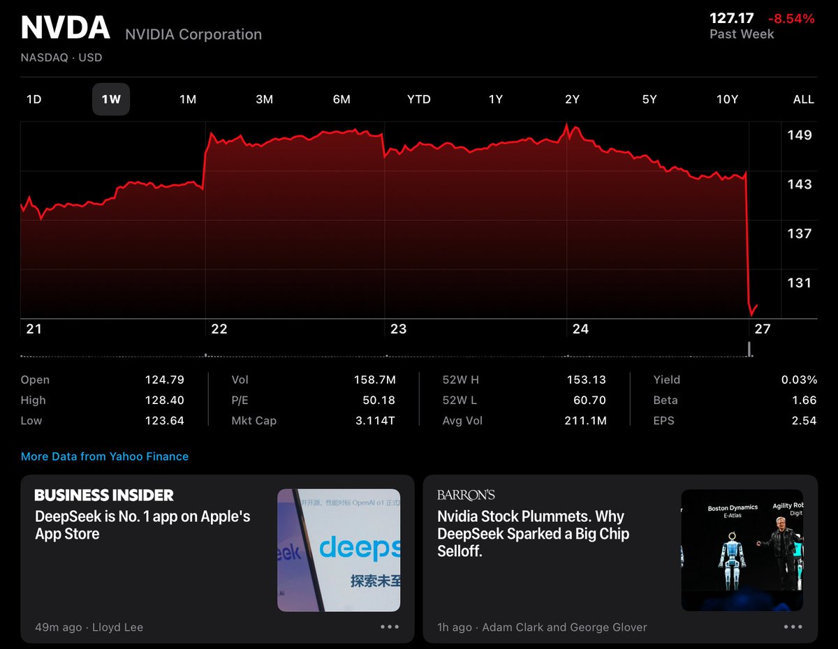Click the NVIDIA Corporation company name

(193, 34)
